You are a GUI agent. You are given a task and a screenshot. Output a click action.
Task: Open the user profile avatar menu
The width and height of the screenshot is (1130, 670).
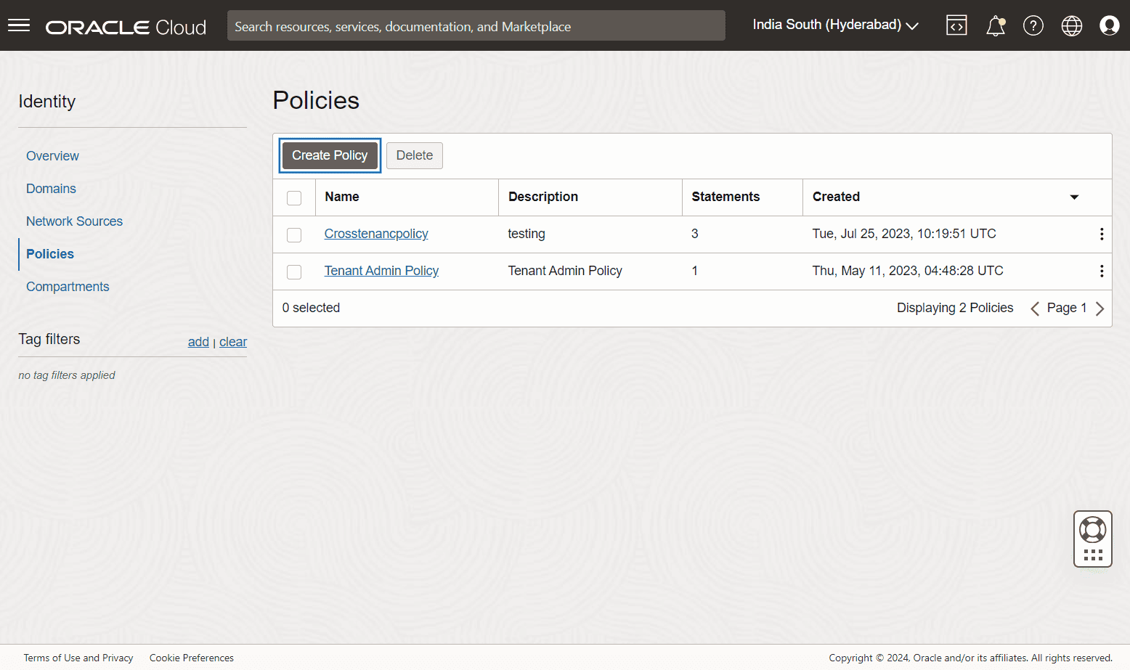click(1109, 26)
